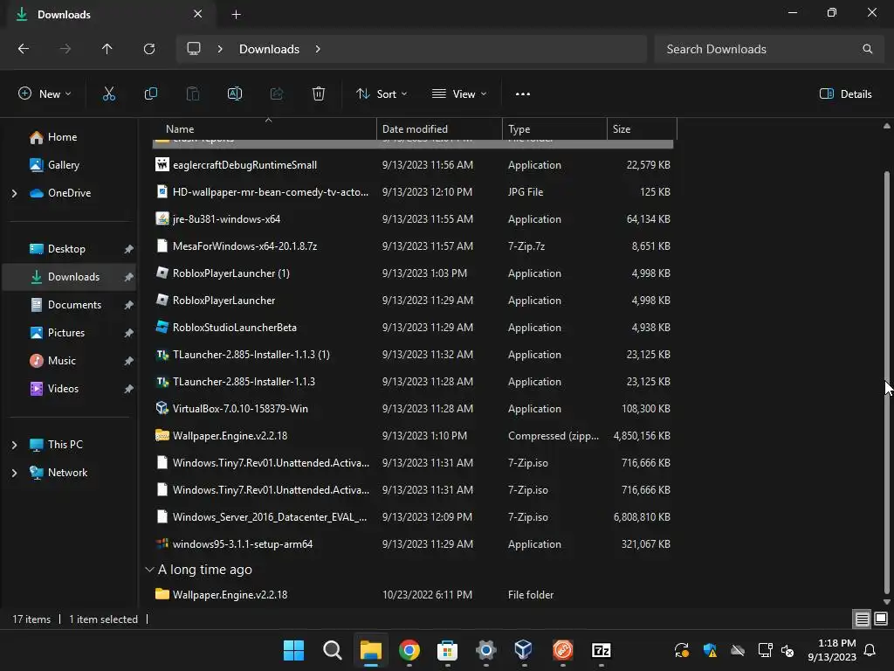Viewport: 894px width, 671px height.
Task: Click the VirtualBox-7.0.10 file icon
Action: click(162, 409)
